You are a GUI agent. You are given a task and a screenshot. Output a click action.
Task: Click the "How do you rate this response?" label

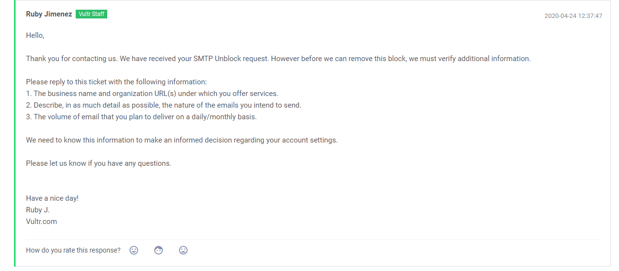pos(73,250)
